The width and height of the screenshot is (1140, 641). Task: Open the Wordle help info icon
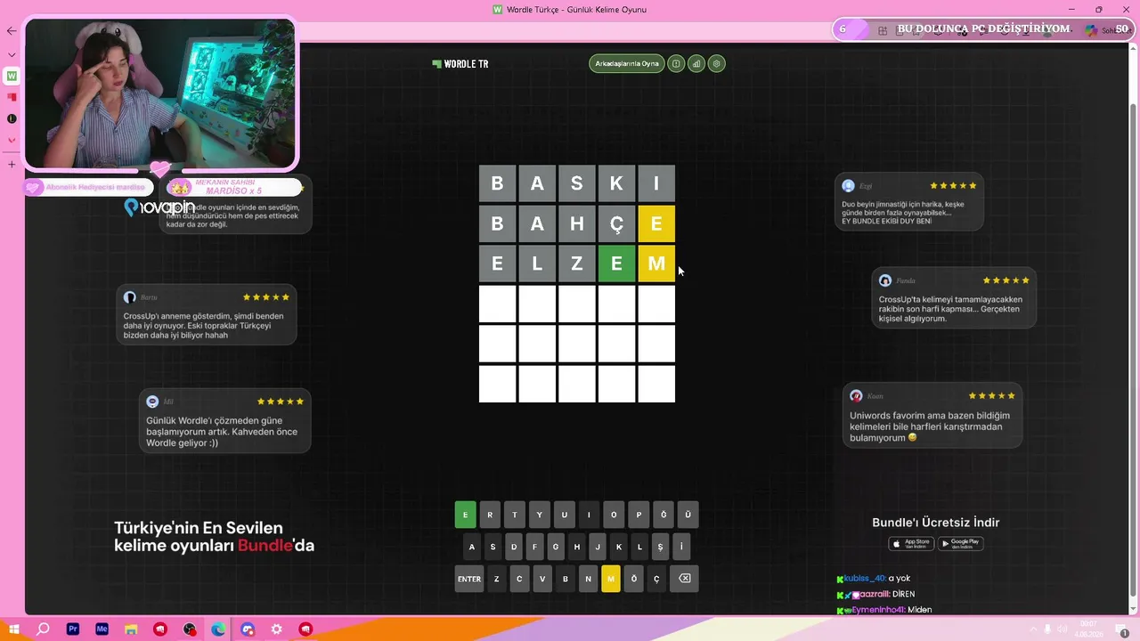(676, 64)
